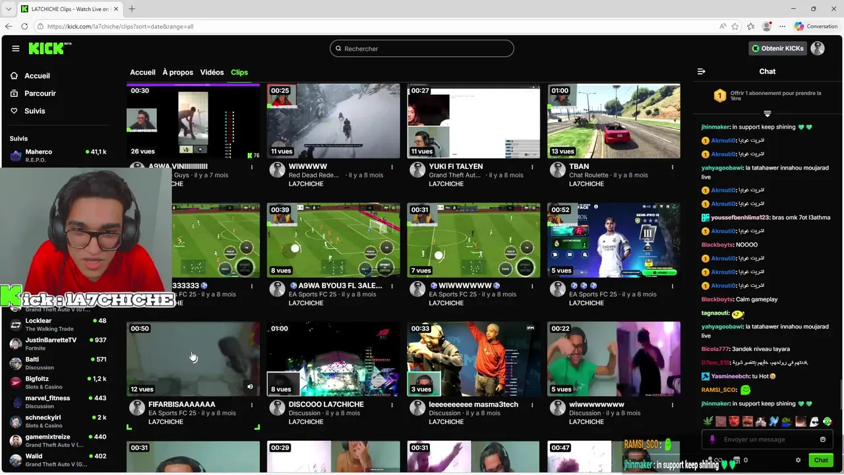
Task: Open options menu for WIWWWW clip
Action: tap(392, 167)
